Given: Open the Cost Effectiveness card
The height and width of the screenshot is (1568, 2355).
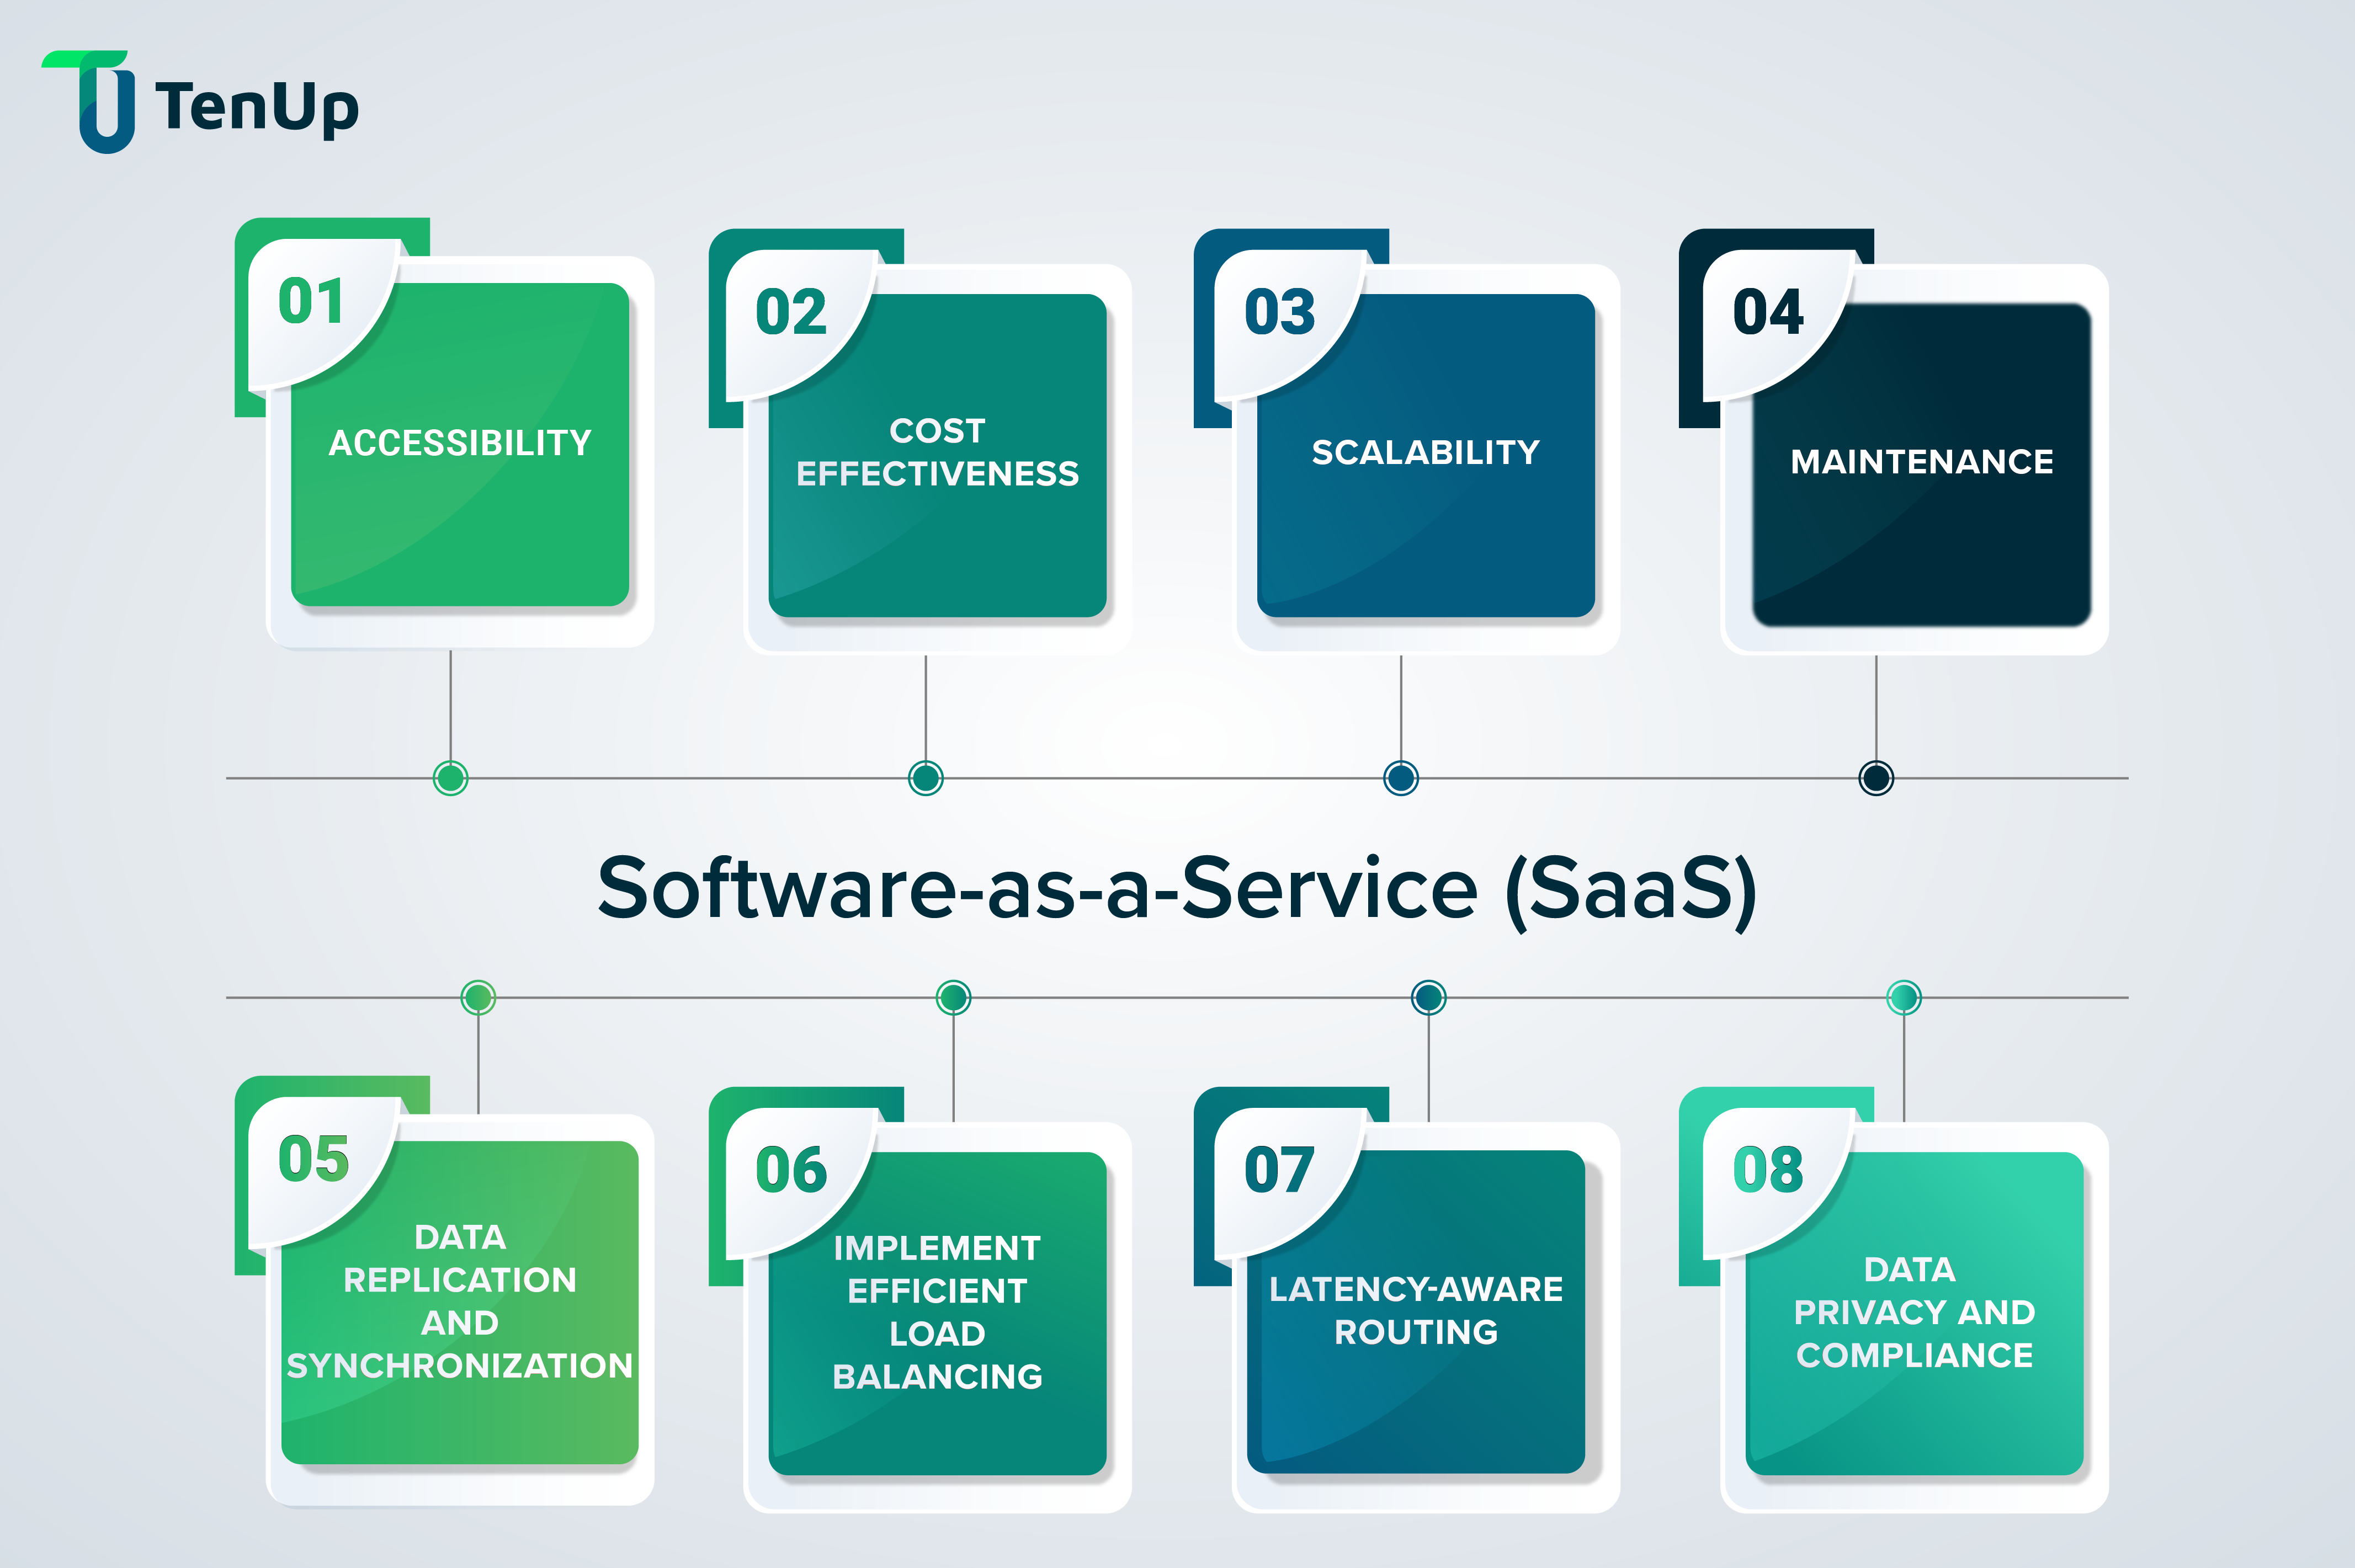Looking at the screenshot, I should (937, 455).
